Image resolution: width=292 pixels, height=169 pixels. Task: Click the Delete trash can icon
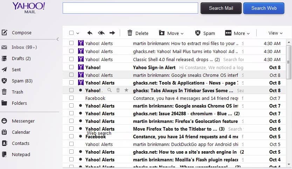[130, 33]
